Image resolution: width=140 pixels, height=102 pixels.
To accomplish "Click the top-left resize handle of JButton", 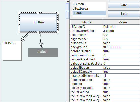I will coord(19,13).
